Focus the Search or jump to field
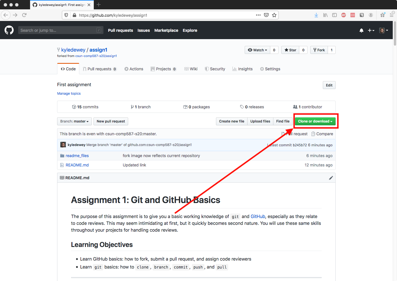 click(x=61, y=30)
